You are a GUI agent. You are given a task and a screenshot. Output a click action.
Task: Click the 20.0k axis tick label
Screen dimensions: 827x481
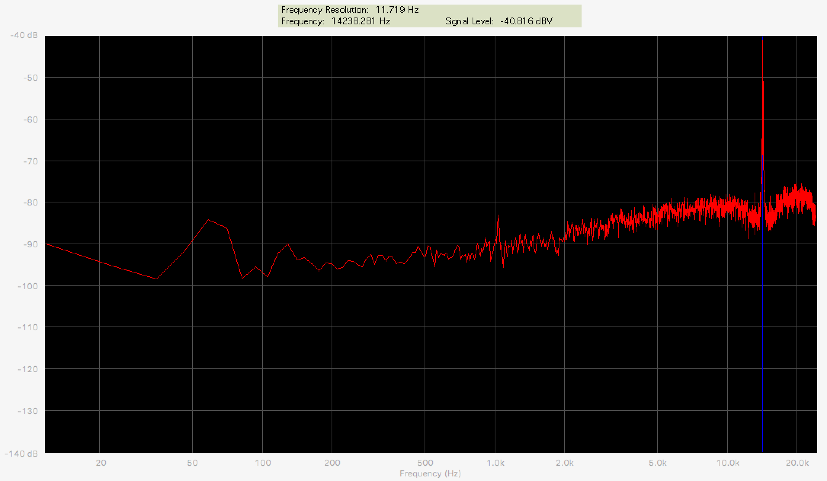[797, 463]
